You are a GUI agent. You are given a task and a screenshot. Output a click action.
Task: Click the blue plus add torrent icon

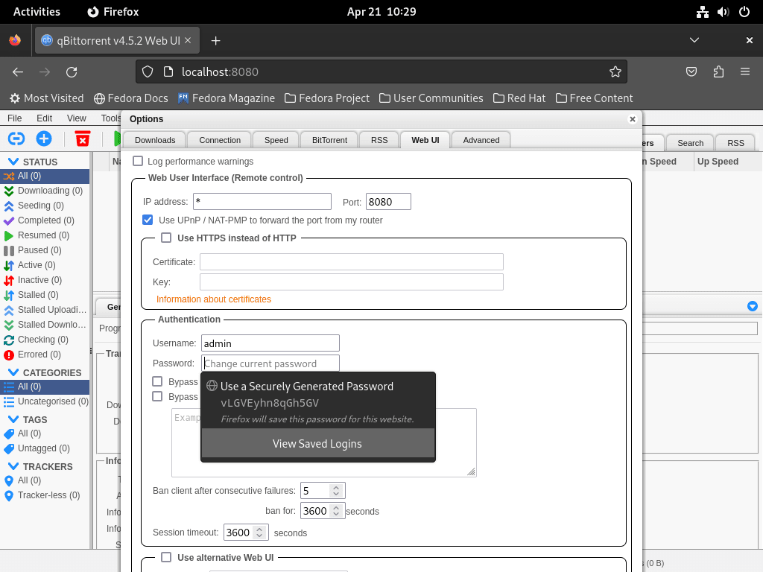pos(43,139)
